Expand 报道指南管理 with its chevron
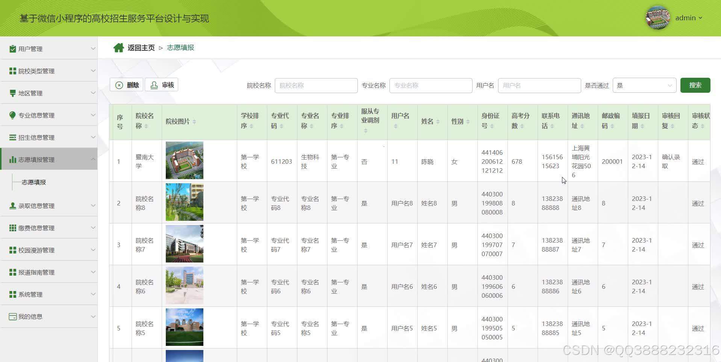 (x=93, y=272)
